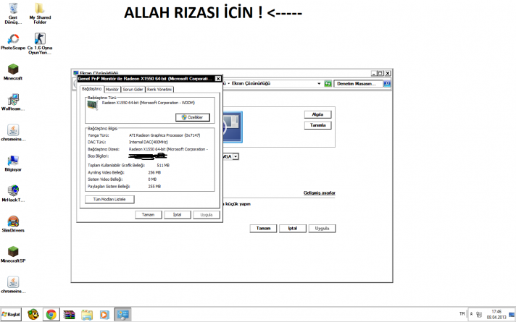Click the TR language indicator
The image size is (516, 322).
pos(462,314)
